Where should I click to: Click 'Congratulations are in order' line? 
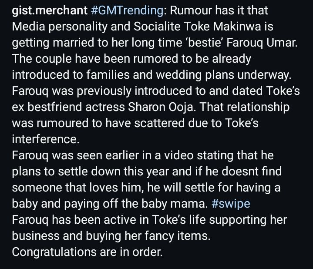[87, 252]
